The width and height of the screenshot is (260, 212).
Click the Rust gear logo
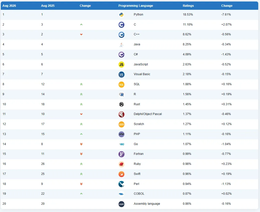point(121,104)
